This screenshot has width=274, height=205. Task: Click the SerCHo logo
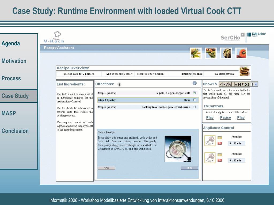233,37
